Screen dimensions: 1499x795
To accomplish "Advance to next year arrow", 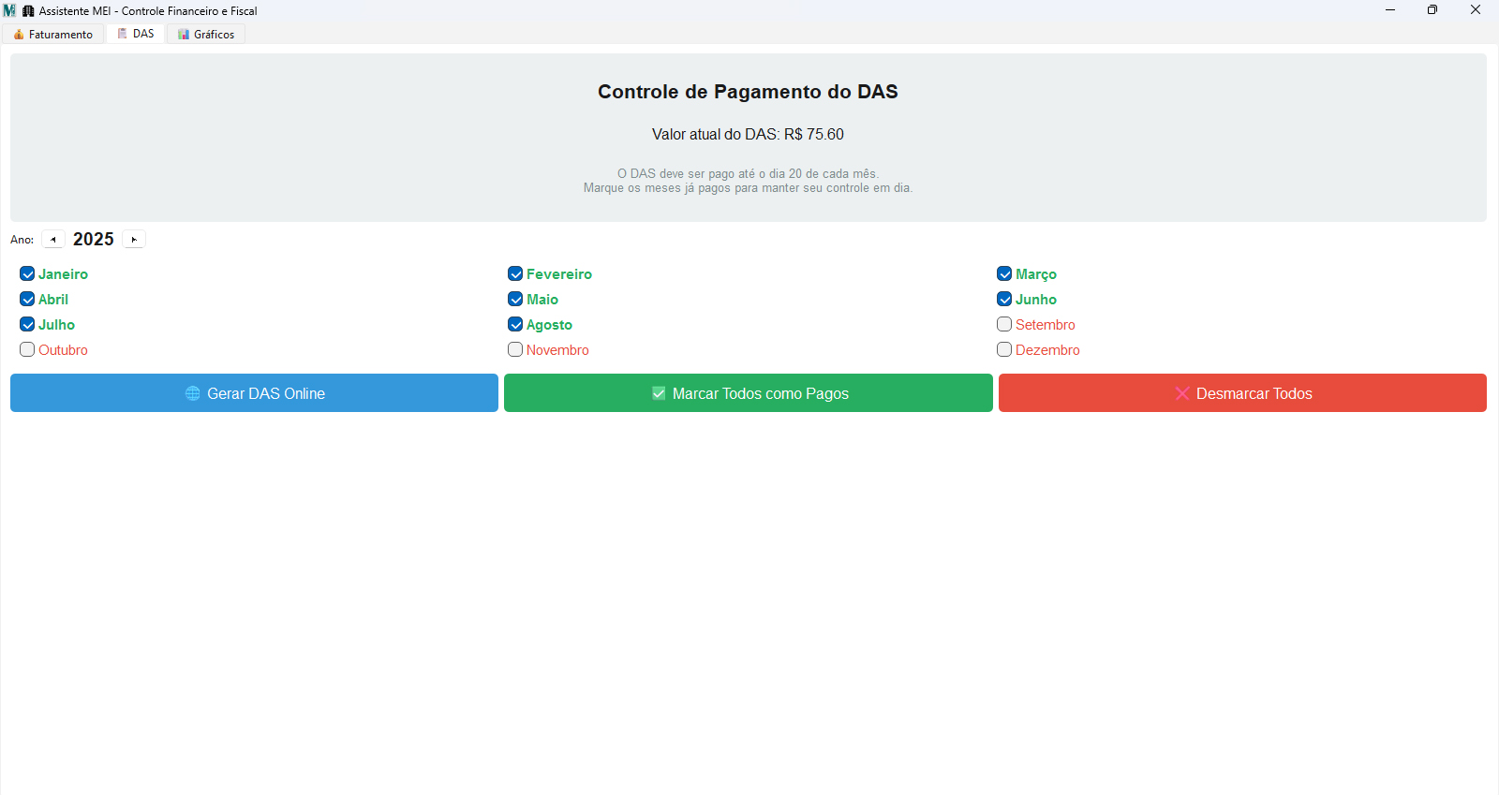I will 134,240.
